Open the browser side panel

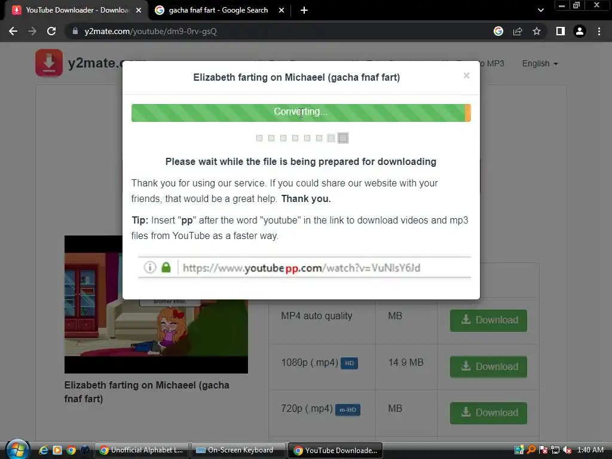[561, 31]
